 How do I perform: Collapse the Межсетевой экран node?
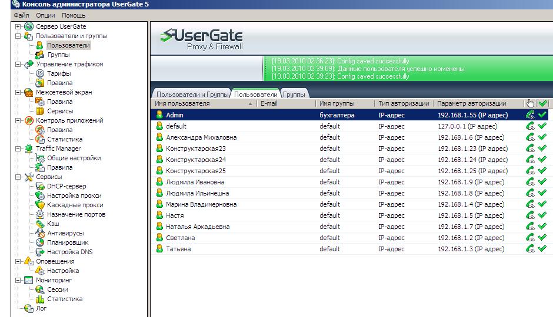tap(18, 93)
